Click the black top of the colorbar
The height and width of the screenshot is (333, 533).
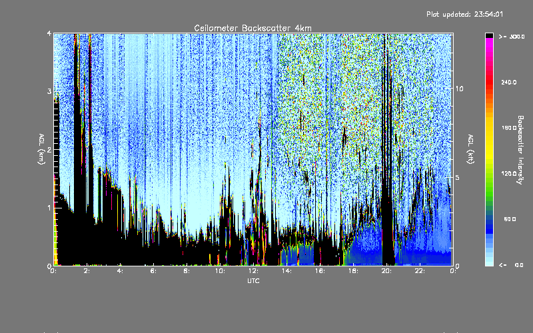pyautogui.click(x=489, y=35)
